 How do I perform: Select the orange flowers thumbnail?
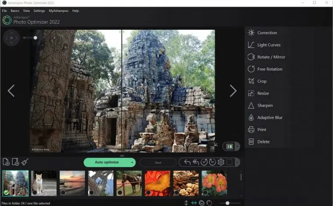pos(214,183)
